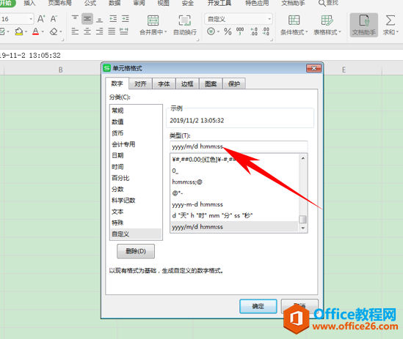Screen dimensions: 403x339
Task: Click the type (类型) format input field
Action: [239, 146]
